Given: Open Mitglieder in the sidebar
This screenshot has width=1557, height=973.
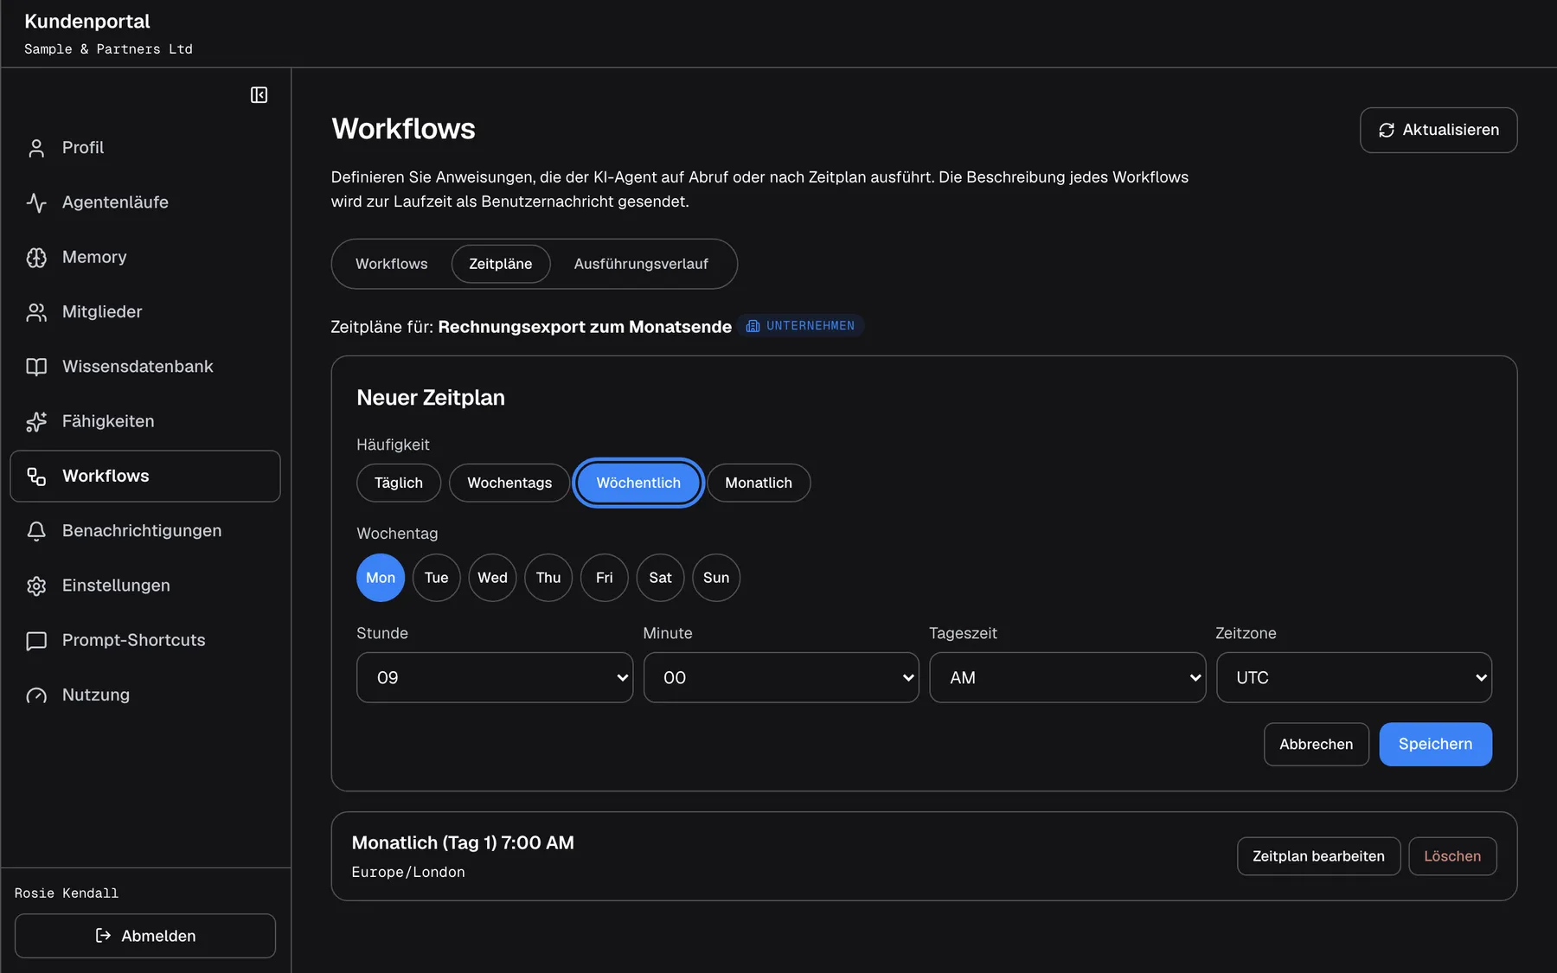Looking at the screenshot, I should tap(145, 312).
